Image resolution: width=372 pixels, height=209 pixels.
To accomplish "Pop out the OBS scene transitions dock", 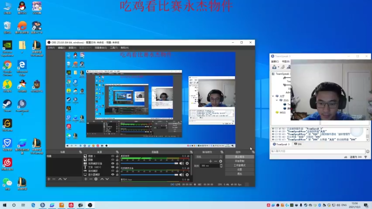I will [x=222, y=152].
